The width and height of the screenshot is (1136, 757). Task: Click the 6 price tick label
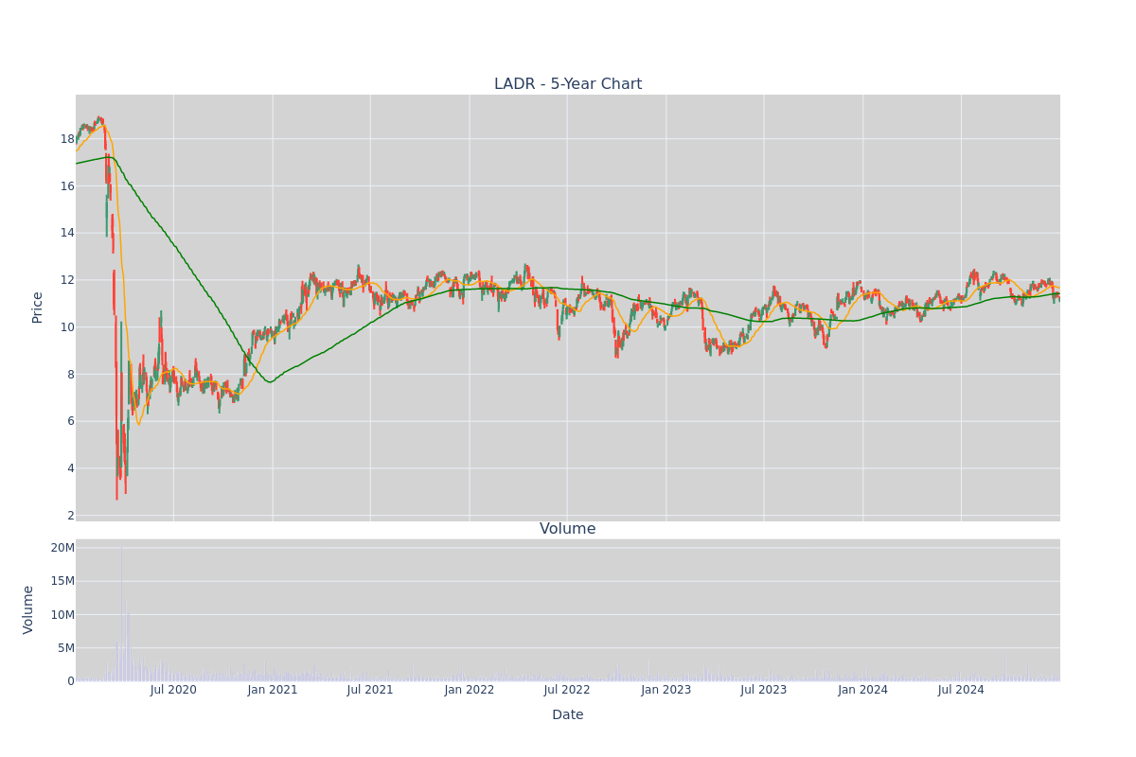coord(71,421)
